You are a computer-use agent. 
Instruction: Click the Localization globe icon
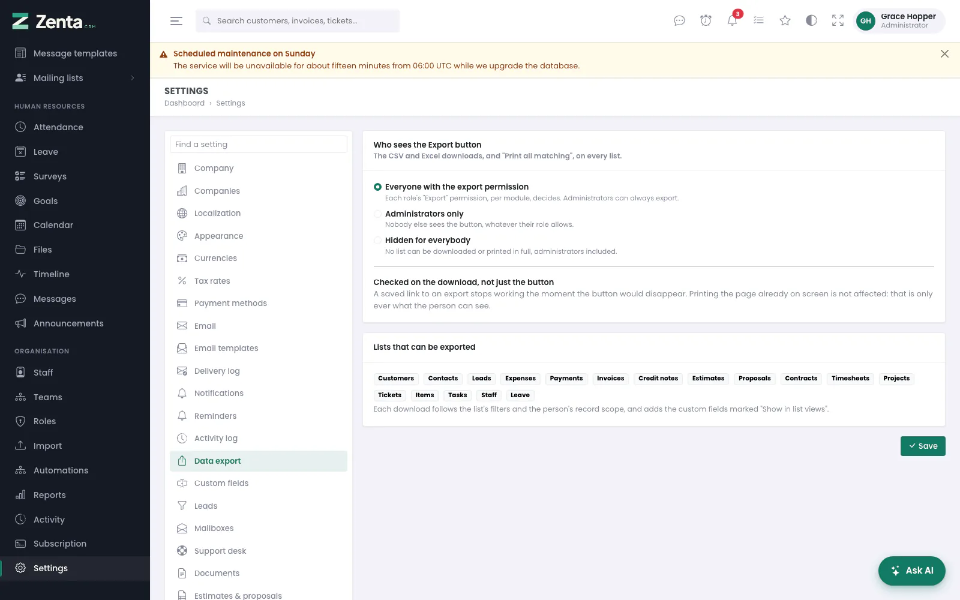(182, 213)
